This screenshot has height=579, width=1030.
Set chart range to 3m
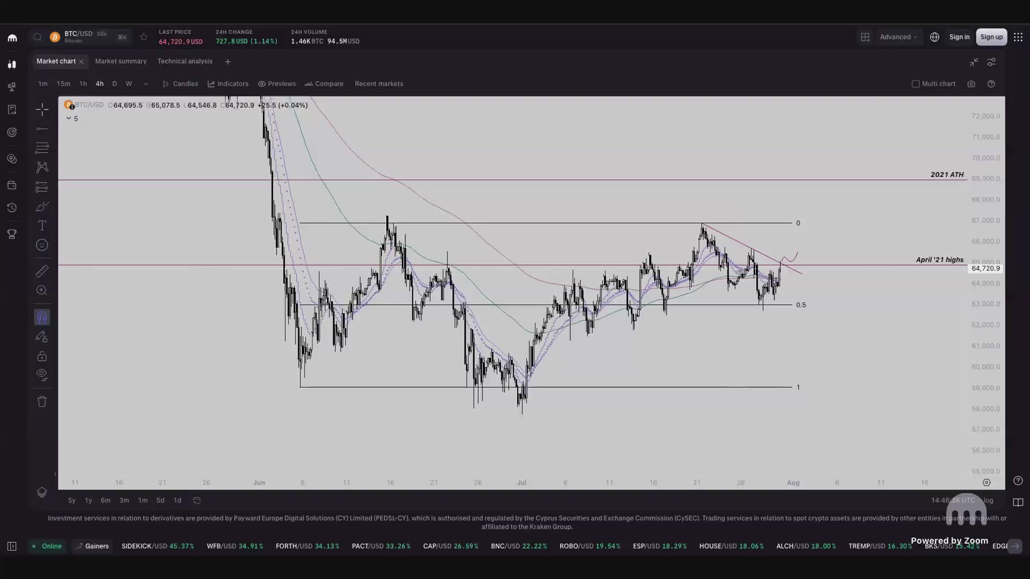click(124, 500)
